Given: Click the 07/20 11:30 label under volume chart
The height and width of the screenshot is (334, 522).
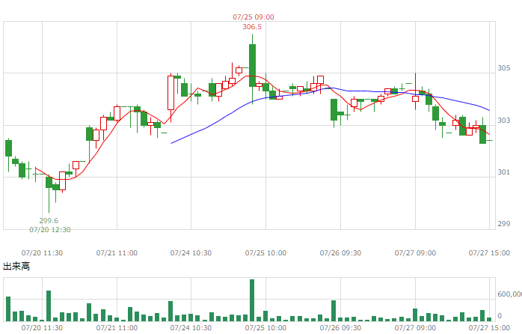Looking at the screenshot, I should 42,328.
